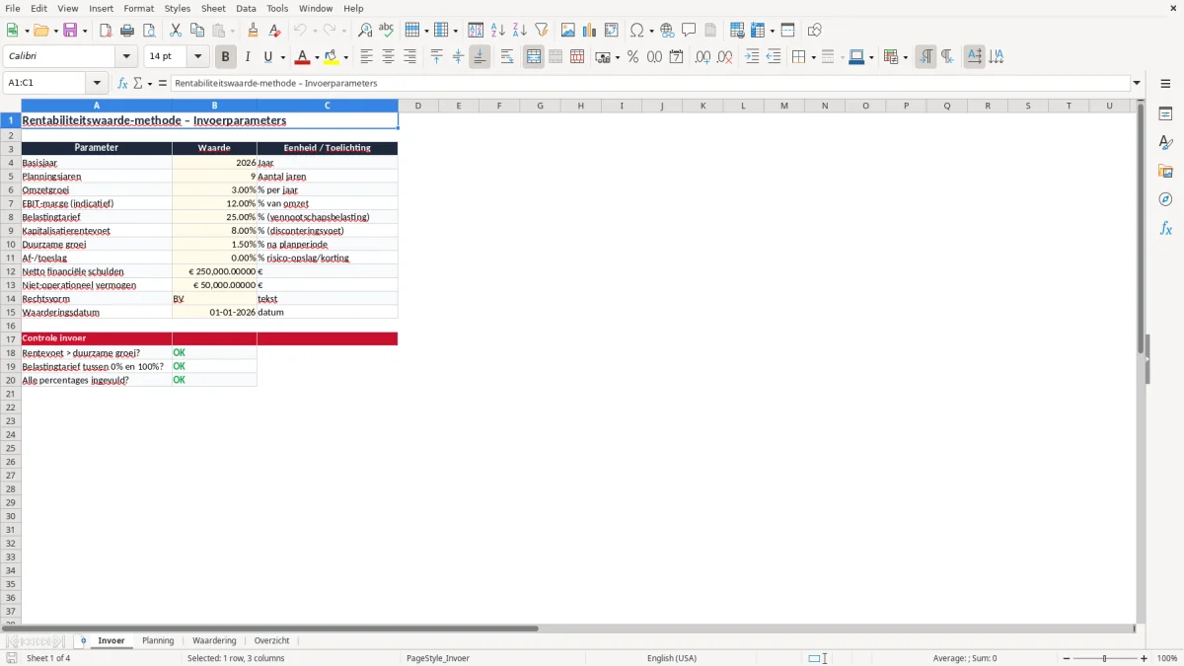Open the Function Wizard
This screenshot has width=1184, height=666.
(122, 84)
